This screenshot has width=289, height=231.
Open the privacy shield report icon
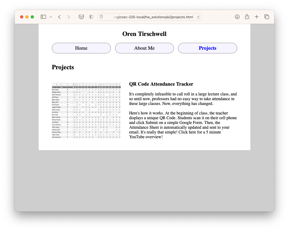click(x=91, y=17)
